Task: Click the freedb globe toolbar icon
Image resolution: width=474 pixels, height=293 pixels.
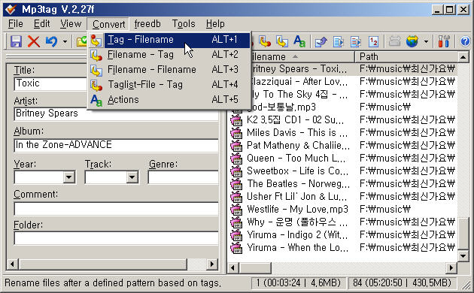Action: (x=412, y=41)
